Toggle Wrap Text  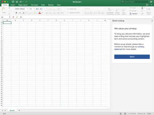point(71,9)
